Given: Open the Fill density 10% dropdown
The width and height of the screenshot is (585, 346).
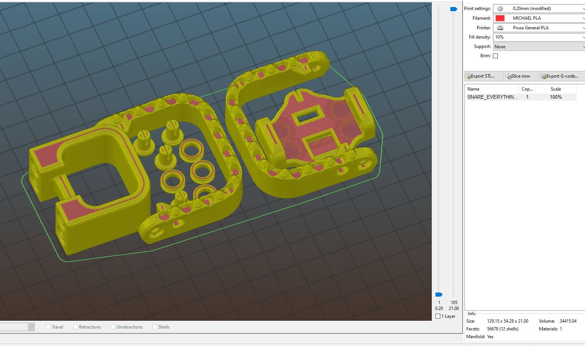Looking at the screenshot, I should [x=539, y=37].
